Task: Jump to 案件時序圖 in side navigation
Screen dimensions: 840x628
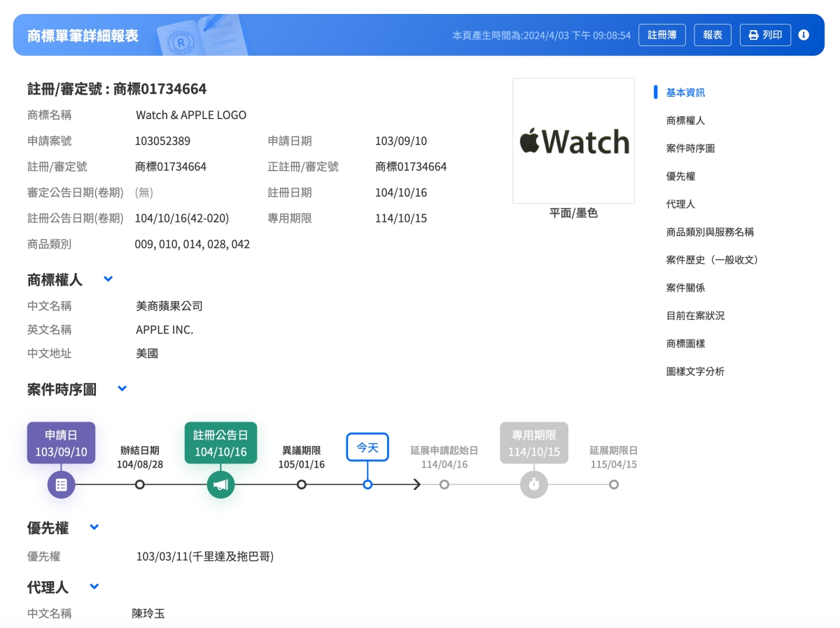Action: tap(690, 148)
